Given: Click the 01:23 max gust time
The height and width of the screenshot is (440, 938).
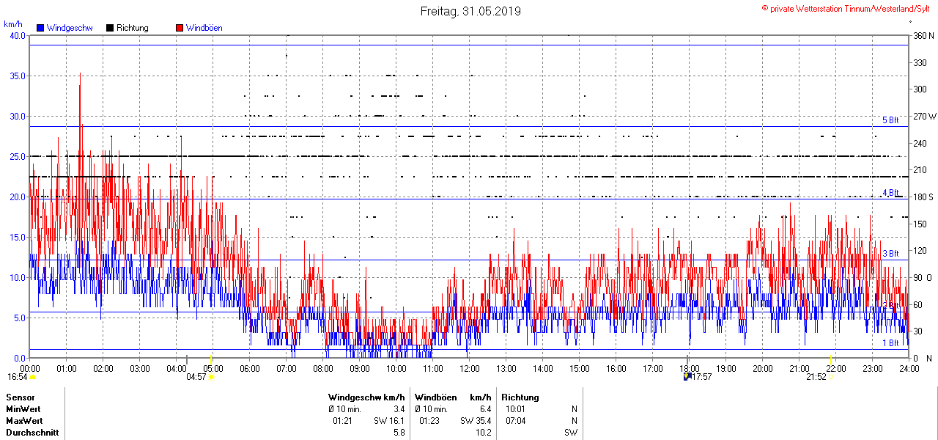Looking at the screenshot, I should pos(429,421).
